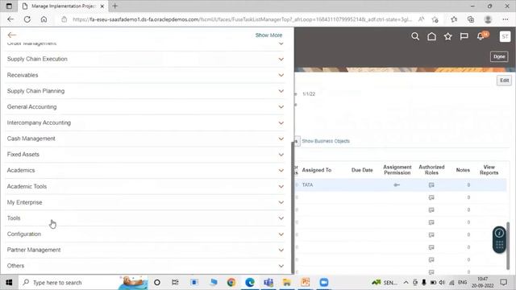Click the TATA assigned cell

pyautogui.click(x=307, y=184)
